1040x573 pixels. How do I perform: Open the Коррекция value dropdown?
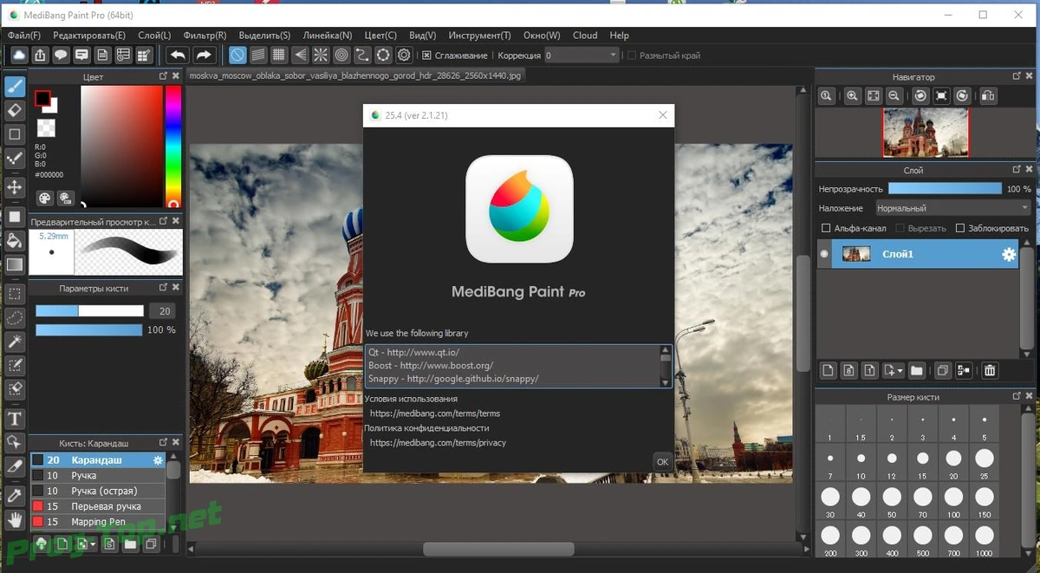(x=582, y=55)
